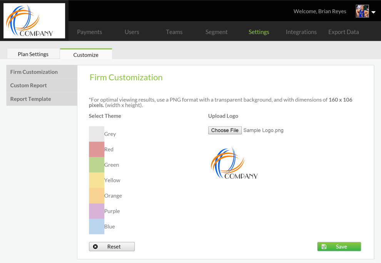Go to Export Data
The height and width of the screenshot is (263, 381).
(x=344, y=32)
